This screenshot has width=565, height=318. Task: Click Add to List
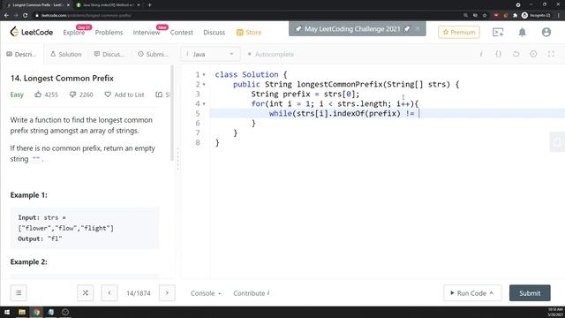point(124,95)
